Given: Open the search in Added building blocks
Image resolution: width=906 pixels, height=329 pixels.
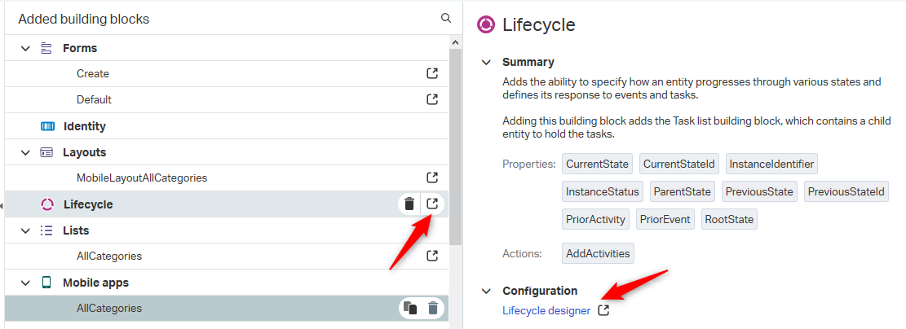Looking at the screenshot, I should click(x=445, y=19).
